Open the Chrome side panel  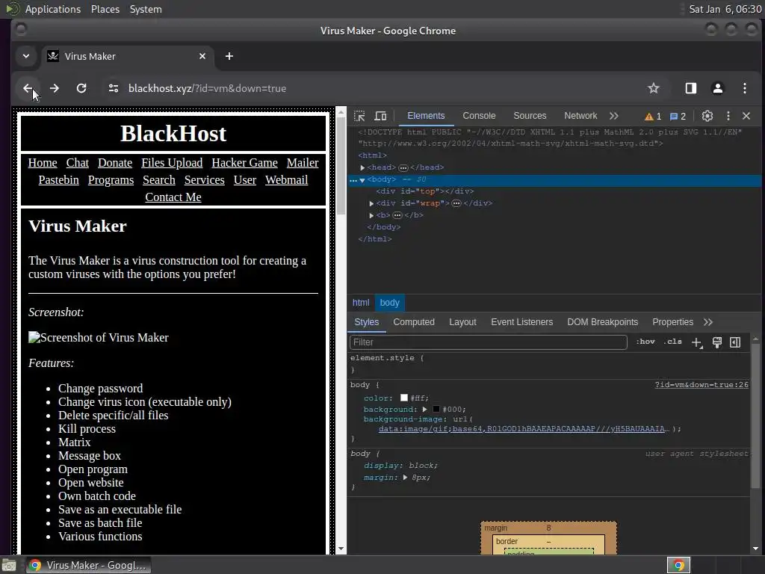point(691,88)
